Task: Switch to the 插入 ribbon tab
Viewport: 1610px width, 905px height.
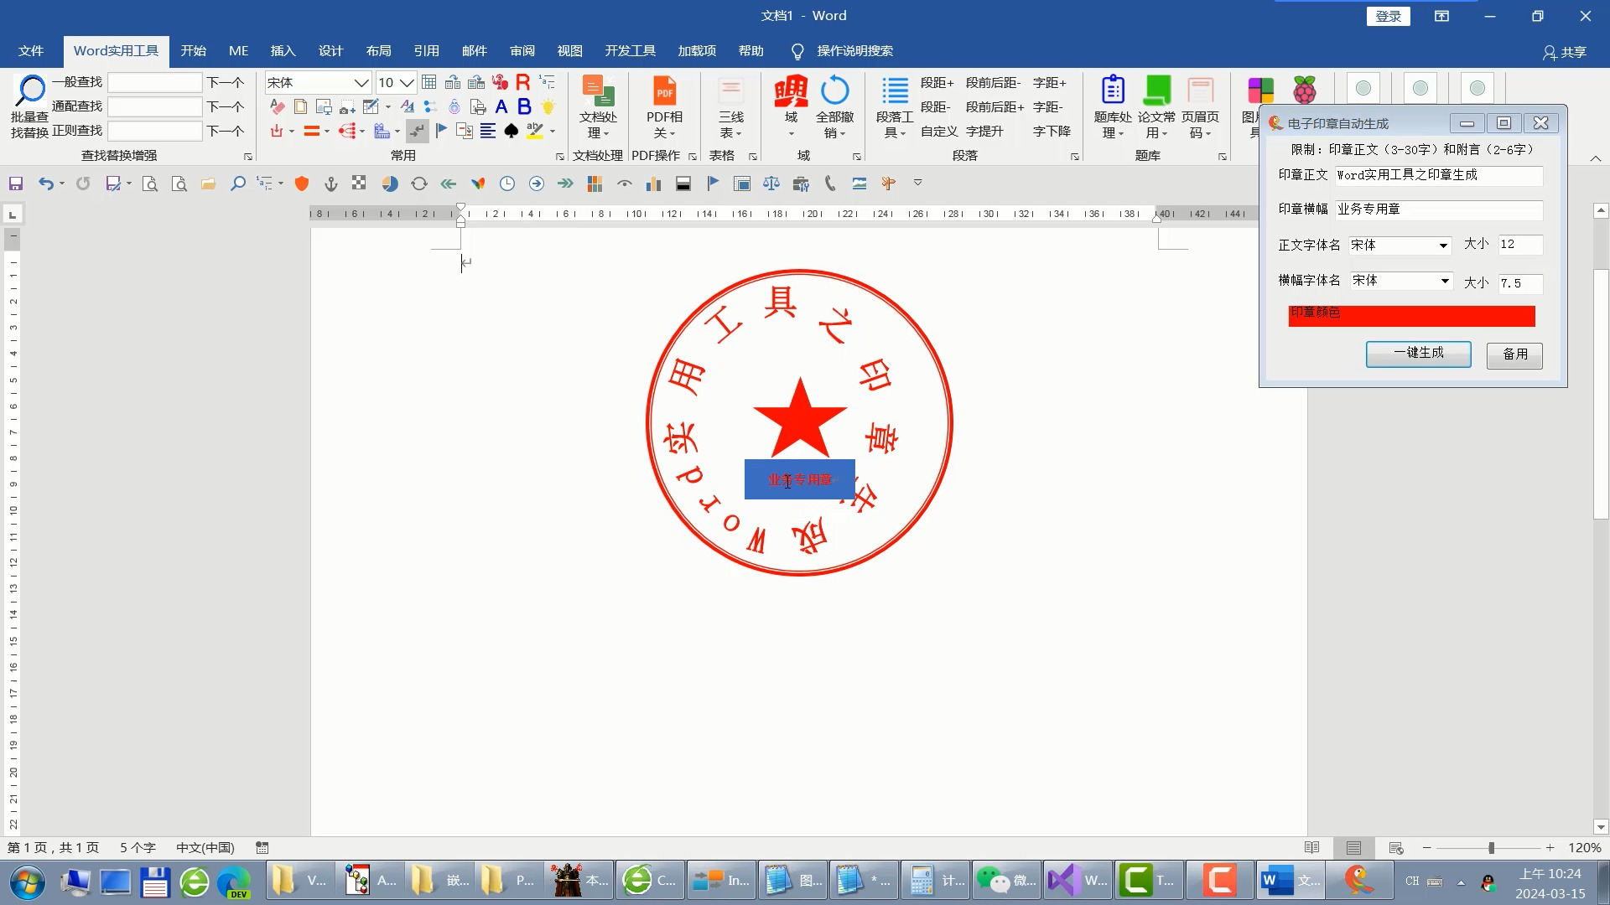Action: 283,51
